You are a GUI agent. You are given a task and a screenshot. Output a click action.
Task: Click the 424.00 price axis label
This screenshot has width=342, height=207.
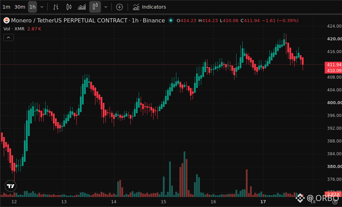click(x=334, y=26)
